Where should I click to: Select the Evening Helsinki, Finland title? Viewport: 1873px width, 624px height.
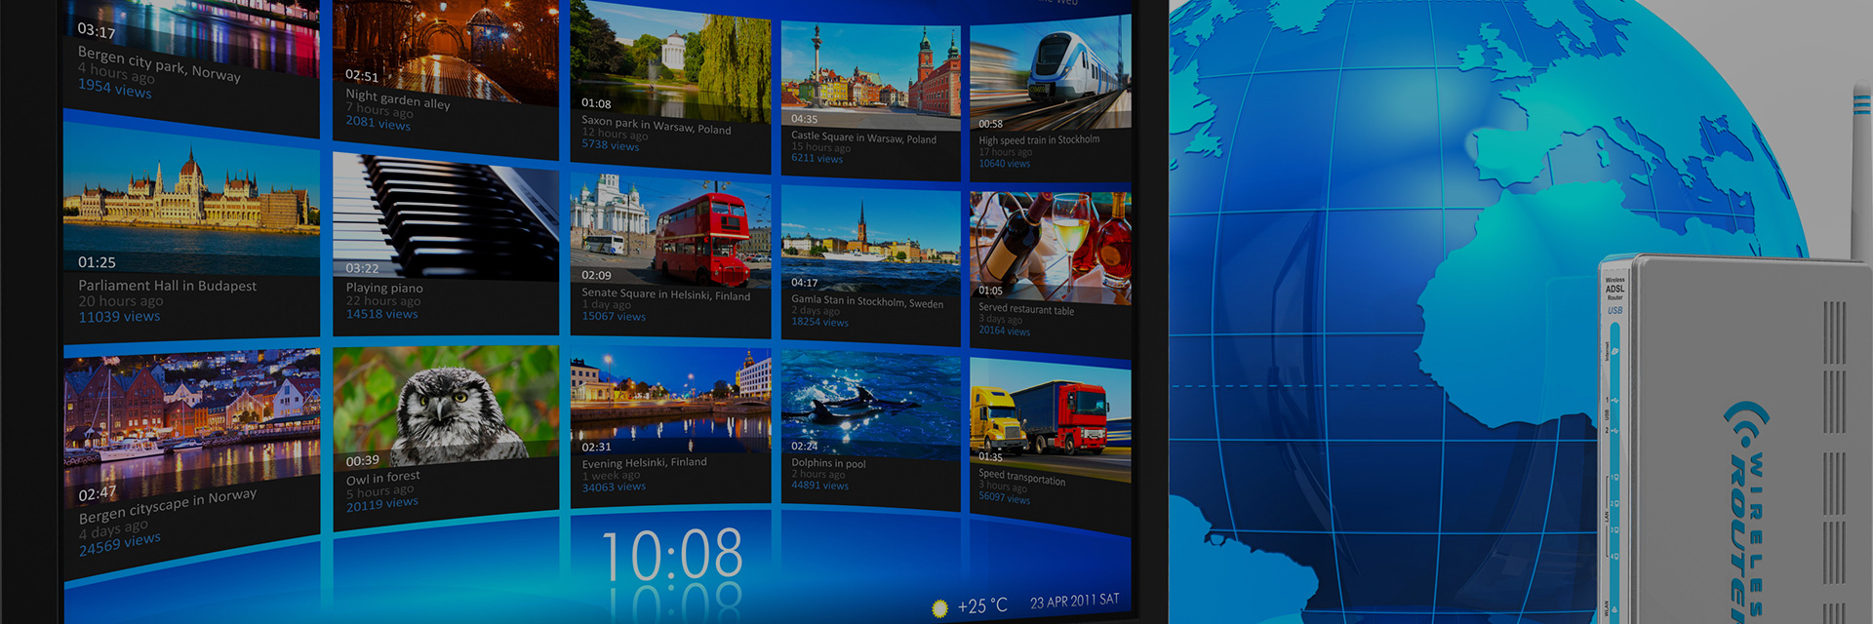[644, 463]
